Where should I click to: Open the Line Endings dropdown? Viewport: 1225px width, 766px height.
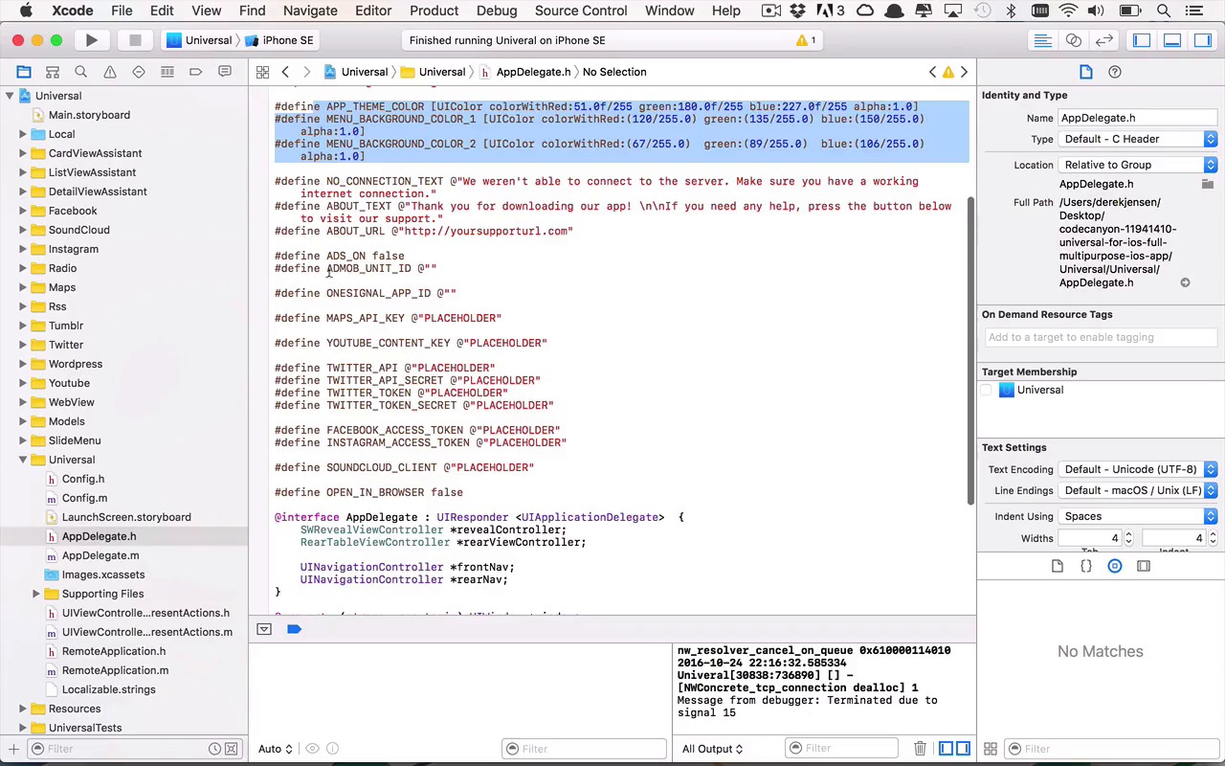1138,490
